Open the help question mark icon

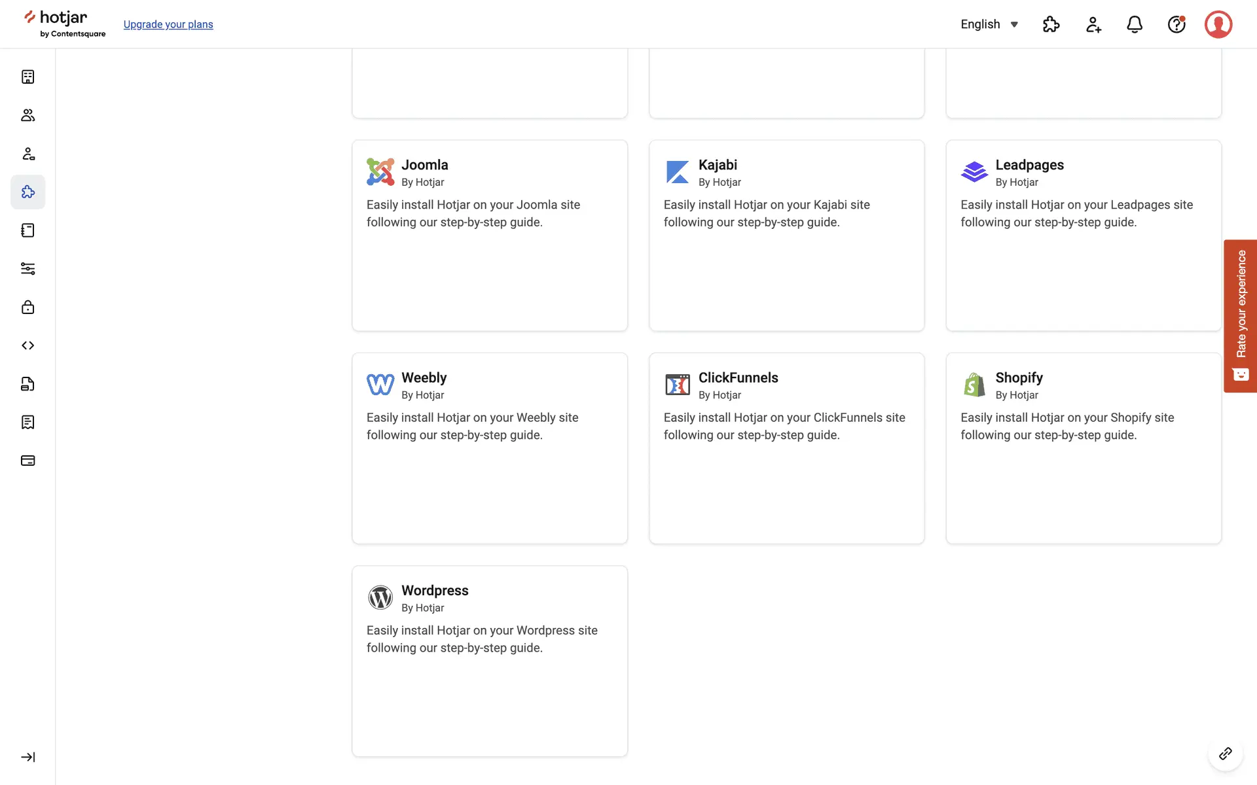1176,24
